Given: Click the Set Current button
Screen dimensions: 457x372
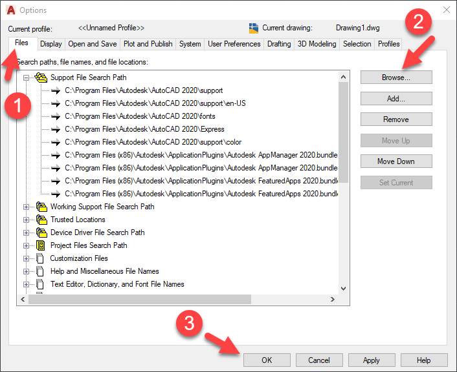Looking at the screenshot, I should [396, 182].
